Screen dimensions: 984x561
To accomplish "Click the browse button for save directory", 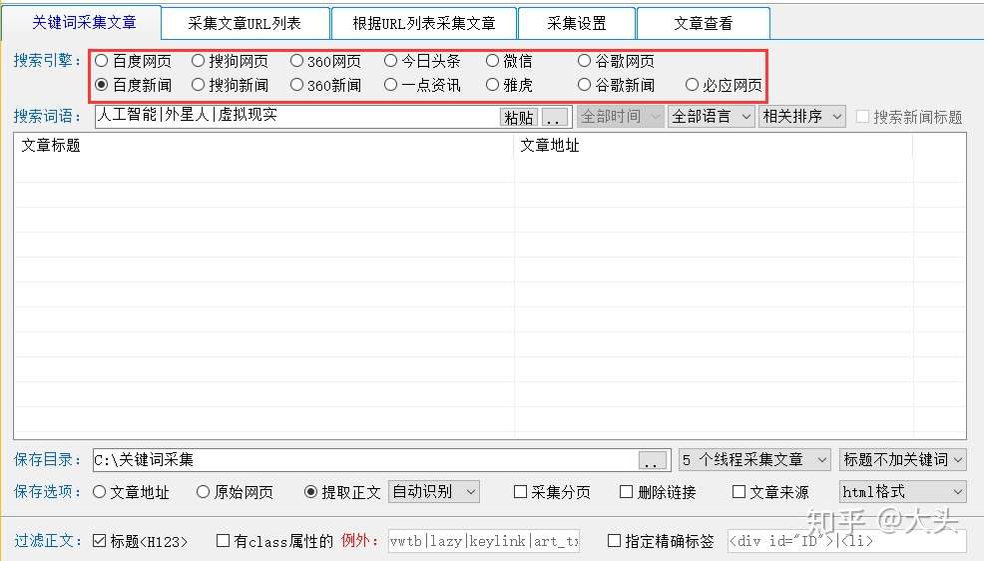I will (x=653, y=461).
